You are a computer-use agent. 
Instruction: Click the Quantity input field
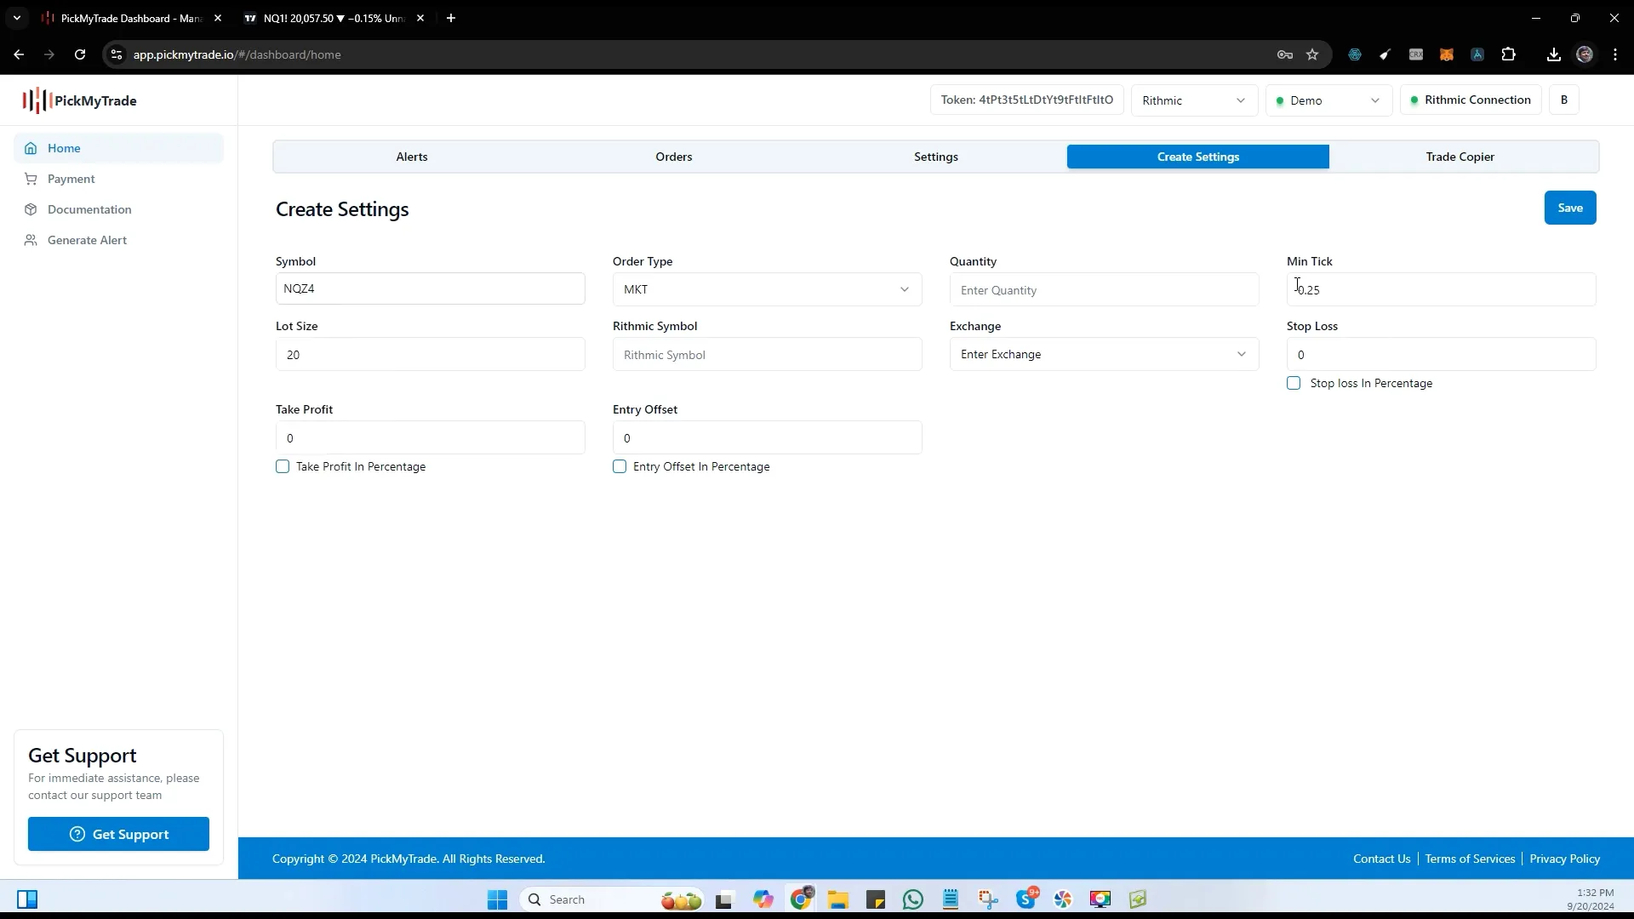(1105, 289)
